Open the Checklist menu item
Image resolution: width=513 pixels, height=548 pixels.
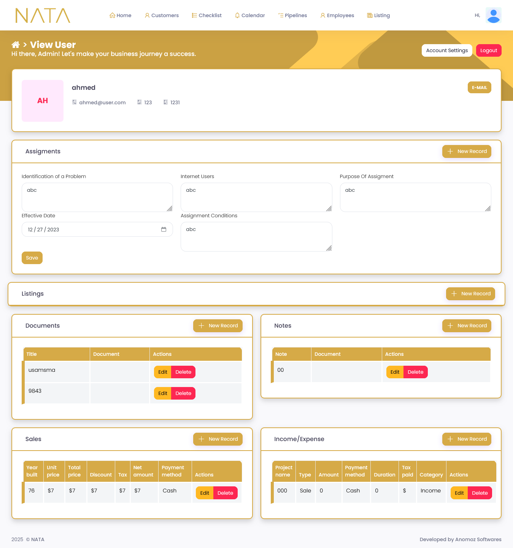click(x=206, y=16)
